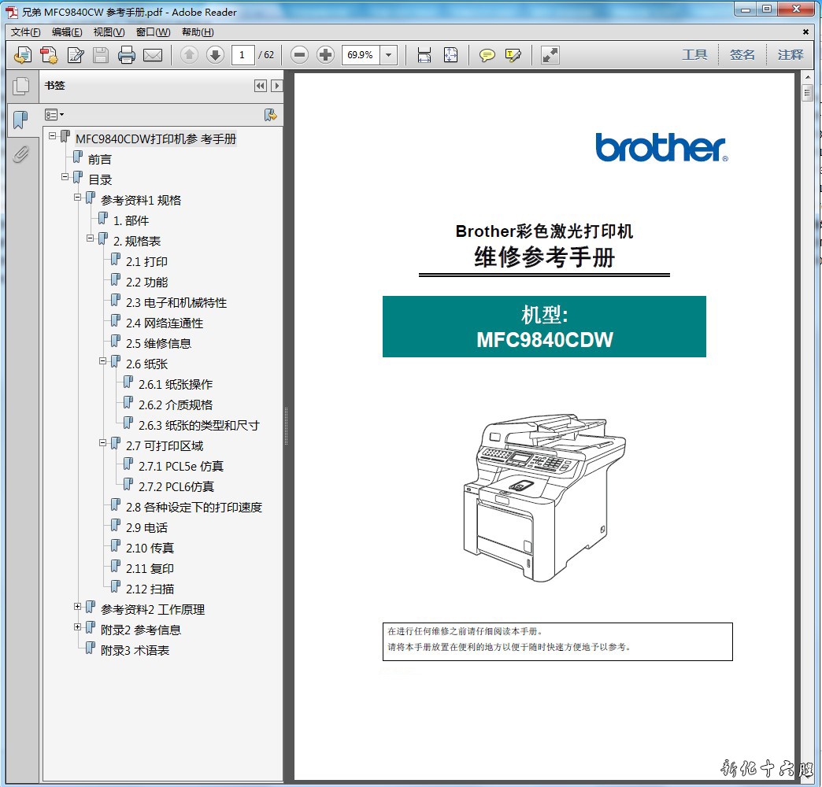Expand 参考资料2 工作原理 bookmark

click(x=78, y=607)
